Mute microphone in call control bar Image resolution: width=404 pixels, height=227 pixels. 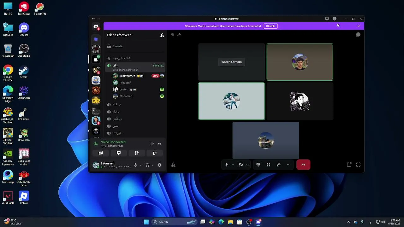coord(226,165)
